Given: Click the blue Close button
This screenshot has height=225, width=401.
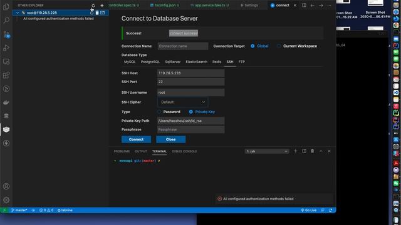Looking at the screenshot, I should (170, 139).
